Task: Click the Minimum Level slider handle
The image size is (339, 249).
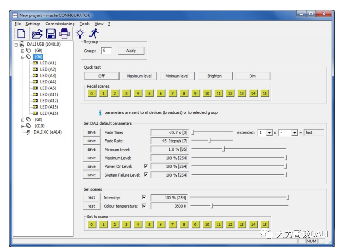Action: (x=224, y=149)
